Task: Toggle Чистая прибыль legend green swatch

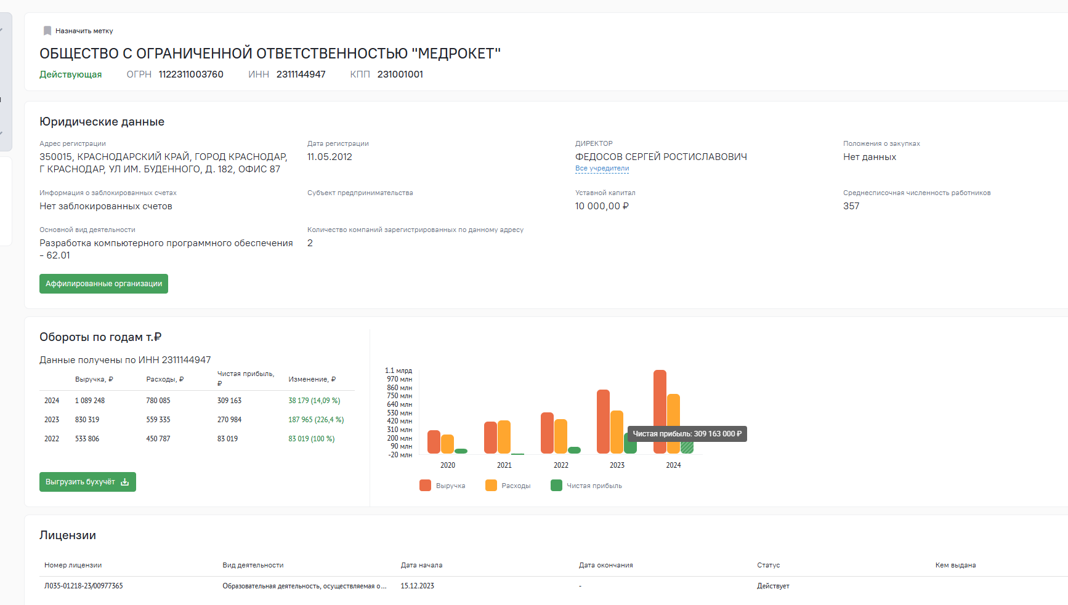Action: (556, 486)
